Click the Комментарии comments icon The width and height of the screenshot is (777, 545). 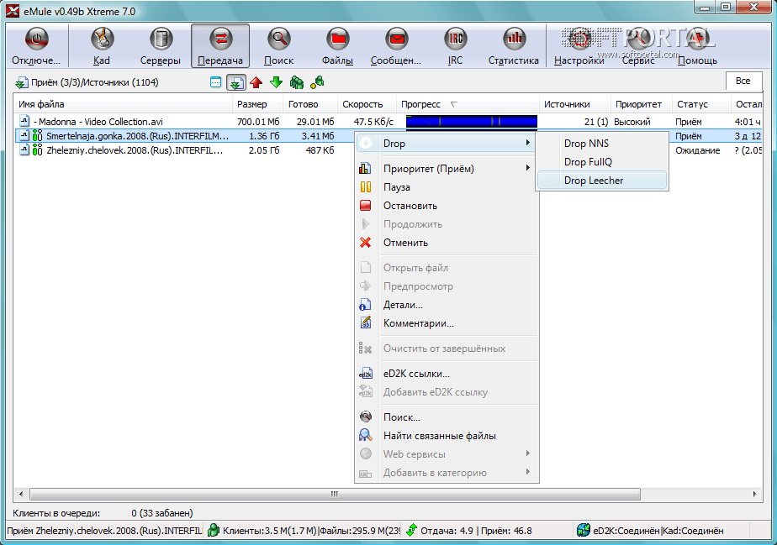[x=365, y=323]
